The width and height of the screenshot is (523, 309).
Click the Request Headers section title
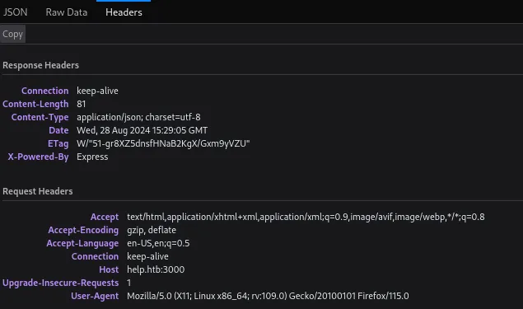[x=38, y=191]
